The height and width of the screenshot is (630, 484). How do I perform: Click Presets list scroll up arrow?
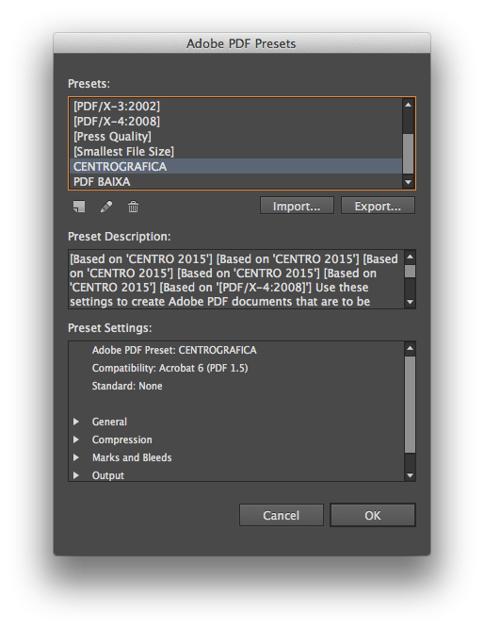click(x=409, y=105)
